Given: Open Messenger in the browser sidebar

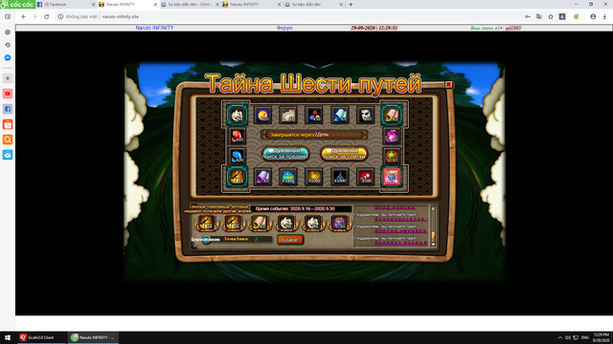Looking at the screenshot, I should pos(8,57).
